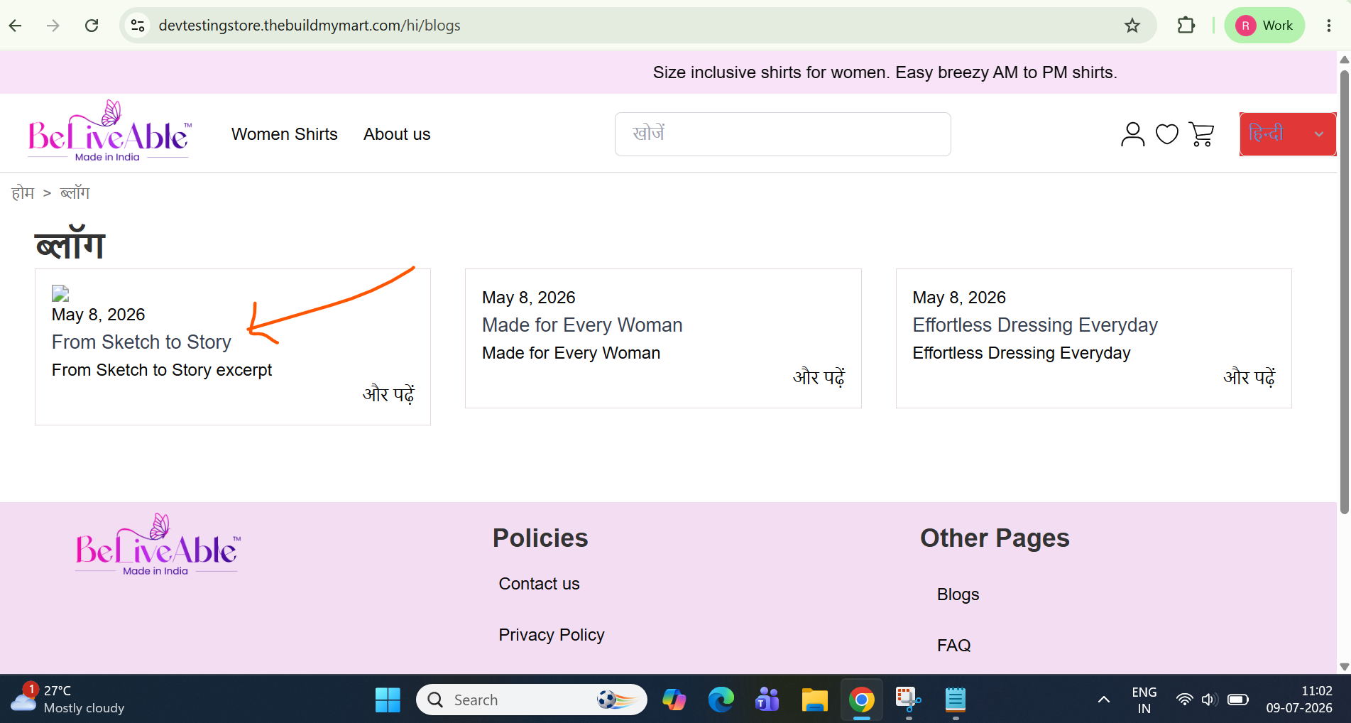Screen dimensions: 1351x723
Task: Click the address bar URL
Action: point(310,26)
